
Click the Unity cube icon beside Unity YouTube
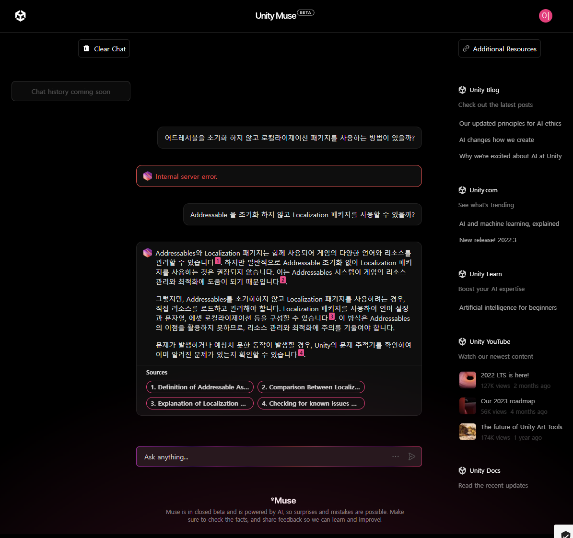coord(462,342)
